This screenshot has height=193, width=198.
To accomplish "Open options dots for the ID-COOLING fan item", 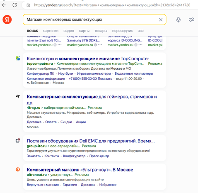I will click(140, 45).
